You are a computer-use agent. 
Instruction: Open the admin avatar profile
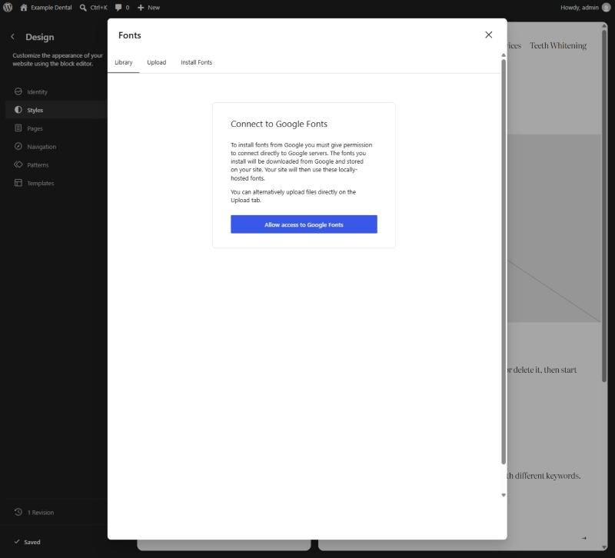tap(606, 8)
